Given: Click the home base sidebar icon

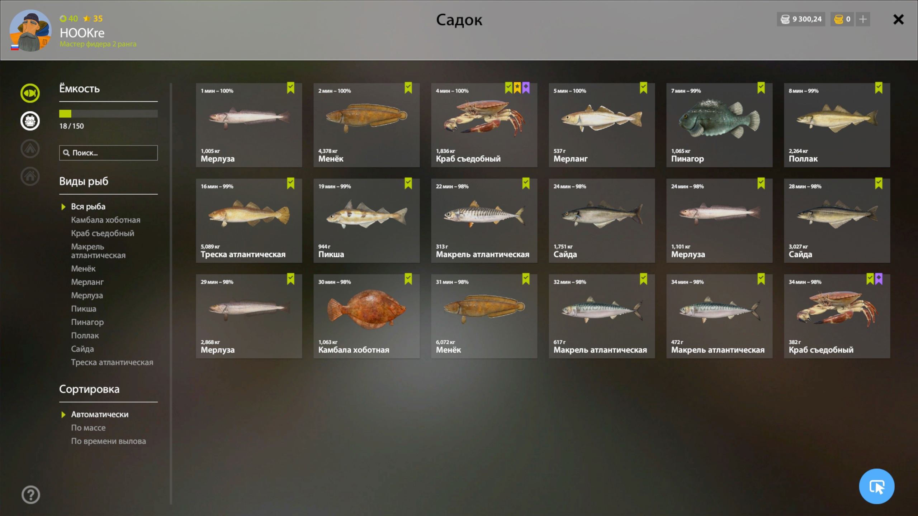Looking at the screenshot, I should coord(30,176).
